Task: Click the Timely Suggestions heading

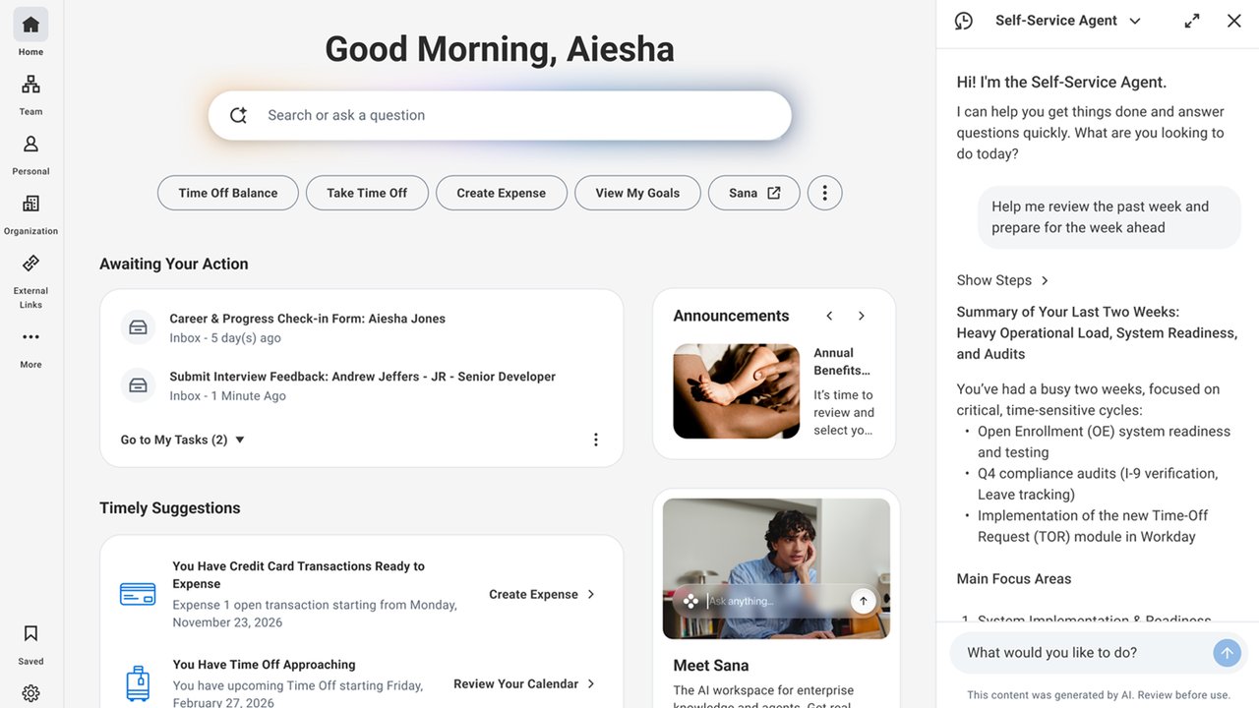Action: [x=170, y=508]
